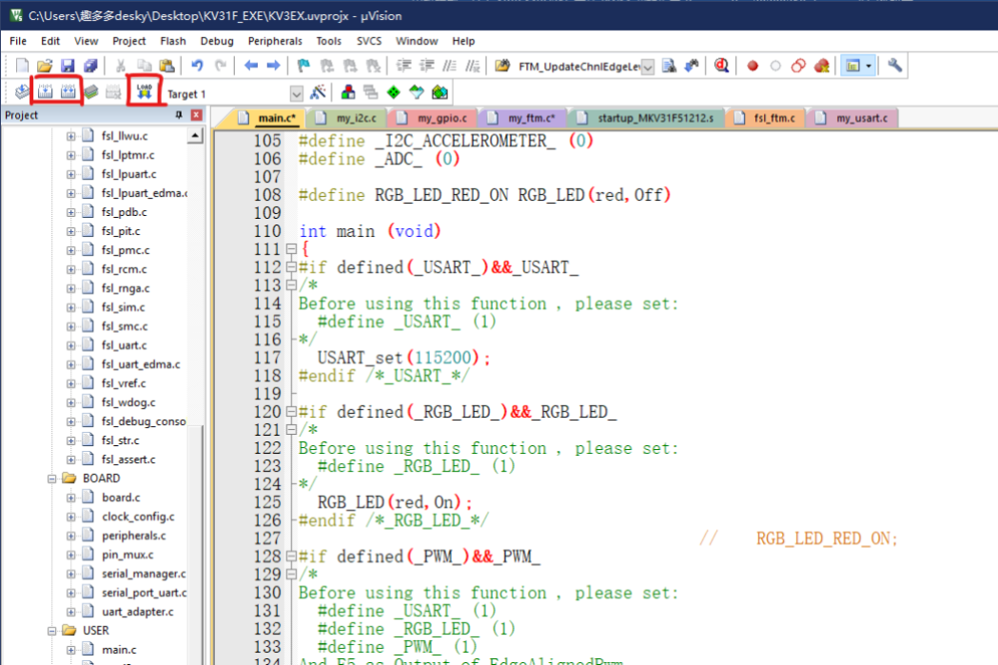Image resolution: width=998 pixels, height=665 pixels.
Task: Expand the fsl_uart.c tree node
Action: point(70,345)
